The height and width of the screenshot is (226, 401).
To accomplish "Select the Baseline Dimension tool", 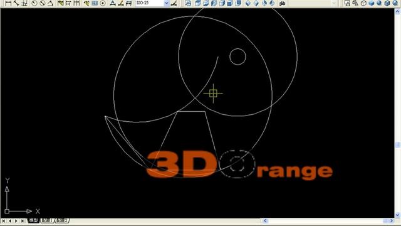I will pos(68,3).
